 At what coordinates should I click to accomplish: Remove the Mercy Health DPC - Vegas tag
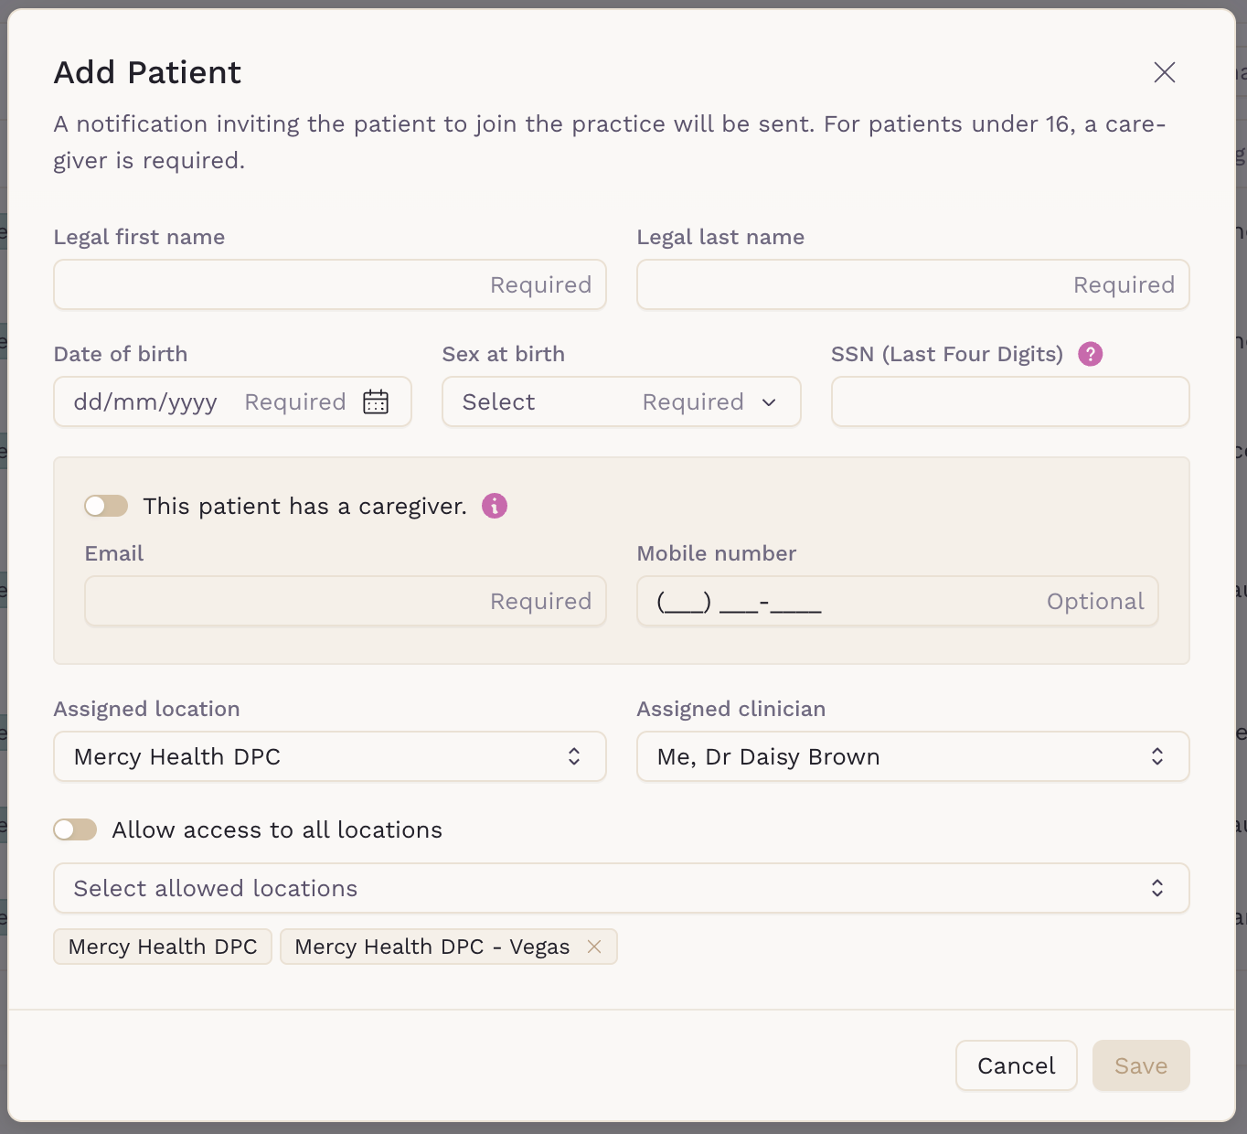tap(594, 947)
